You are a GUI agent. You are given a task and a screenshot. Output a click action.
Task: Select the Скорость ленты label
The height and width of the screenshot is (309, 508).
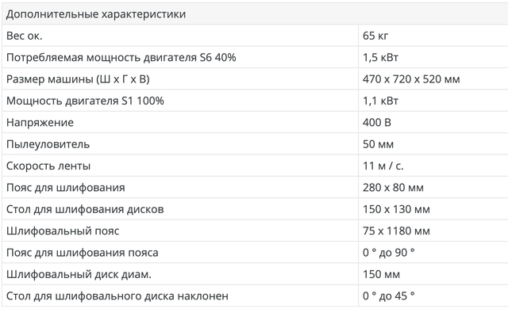point(48,166)
